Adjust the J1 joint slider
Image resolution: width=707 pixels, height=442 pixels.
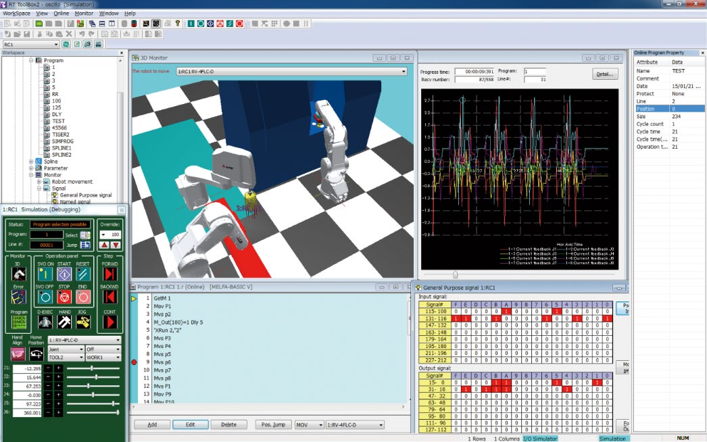coord(93,368)
